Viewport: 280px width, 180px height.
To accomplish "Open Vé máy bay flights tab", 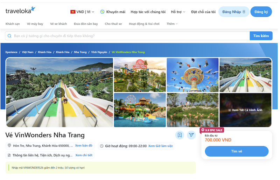I will 35,24.
